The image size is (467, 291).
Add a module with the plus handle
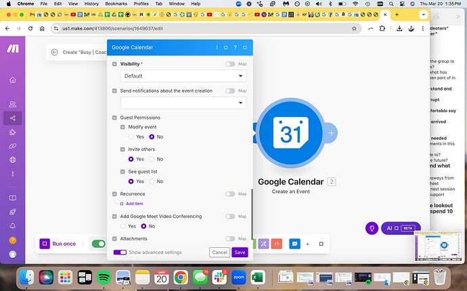tap(331, 133)
